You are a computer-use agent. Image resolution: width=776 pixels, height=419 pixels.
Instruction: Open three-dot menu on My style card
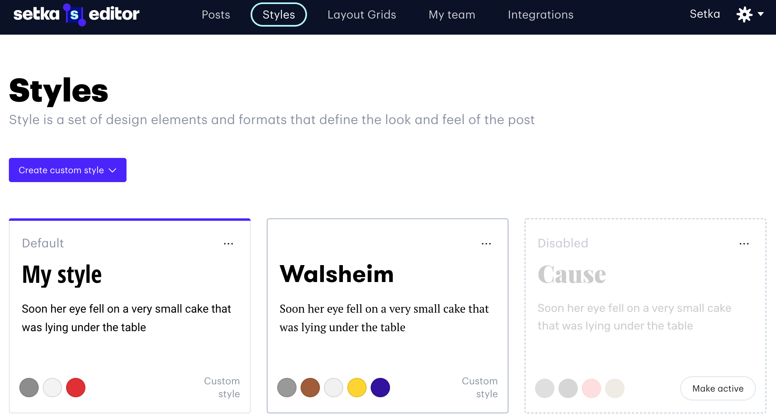click(x=228, y=244)
